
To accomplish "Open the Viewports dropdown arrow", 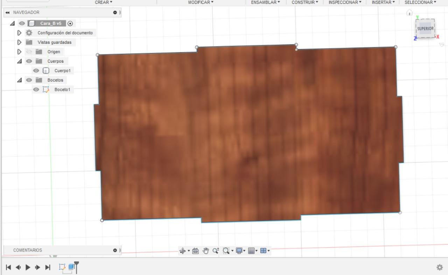I will [x=268, y=251].
